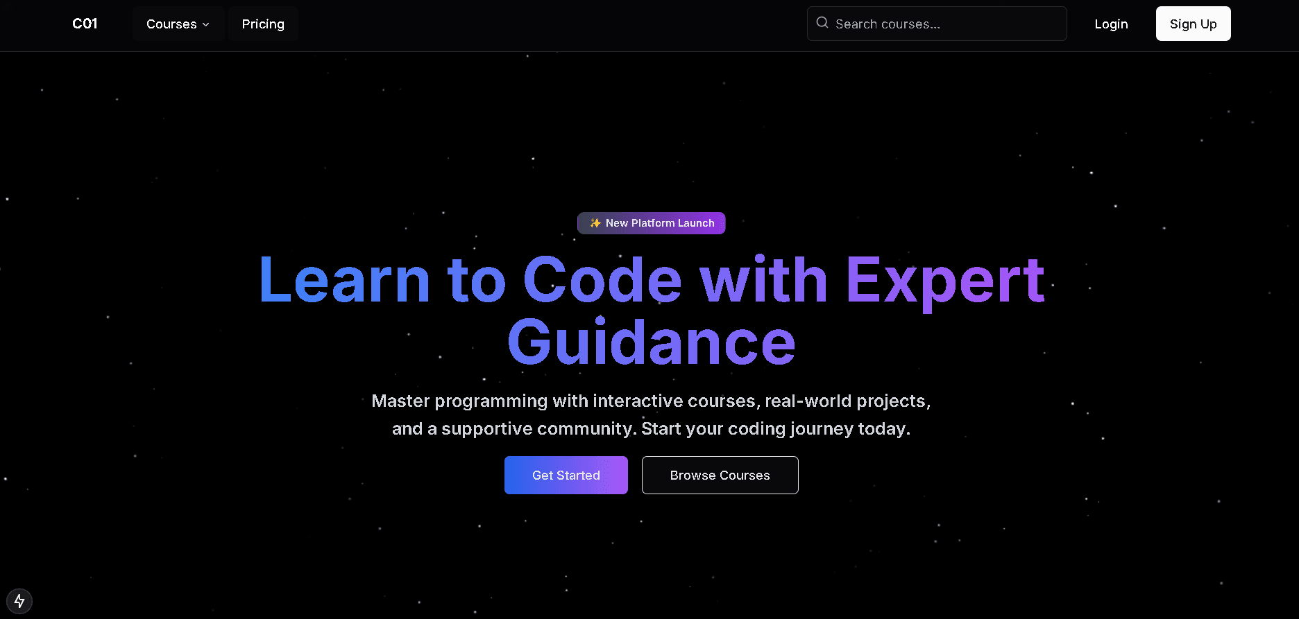Viewport: 1299px width, 619px height.
Task: Go to the Pricing page
Action: tap(263, 24)
